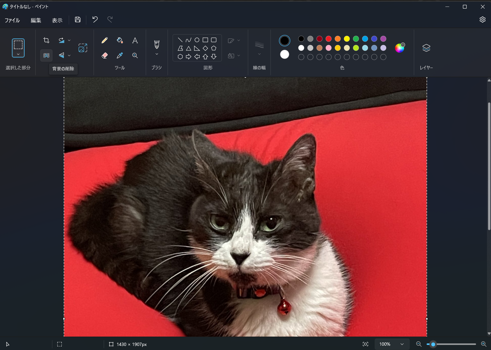Select the Eraser tool
The width and height of the screenshot is (491, 350).
point(104,55)
